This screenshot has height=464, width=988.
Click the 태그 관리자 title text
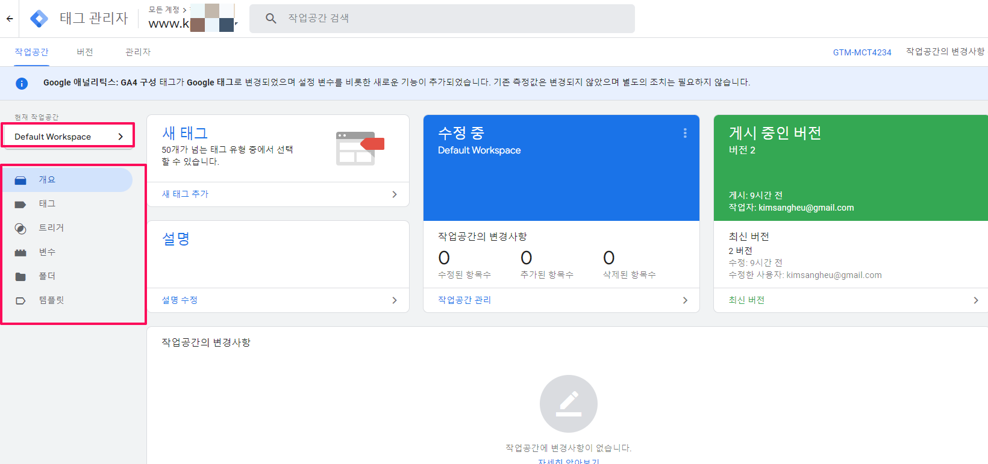tap(94, 19)
